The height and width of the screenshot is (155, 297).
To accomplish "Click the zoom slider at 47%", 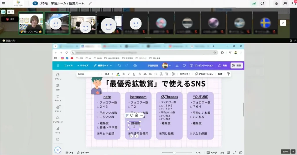I will pyautogui.click(x=174, y=153).
